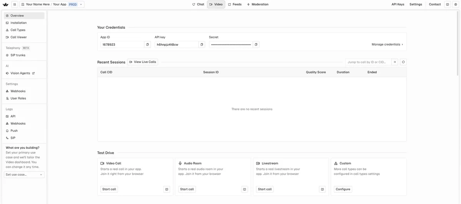This screenshot has height=204, width=461.
Task: Open docs icon on the Livestream card
Action: 322,189
